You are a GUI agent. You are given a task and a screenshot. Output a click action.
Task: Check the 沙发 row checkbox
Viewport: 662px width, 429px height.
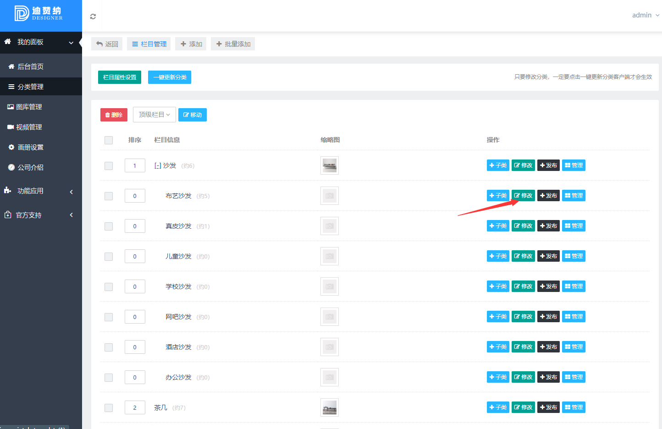coord(109,166)
